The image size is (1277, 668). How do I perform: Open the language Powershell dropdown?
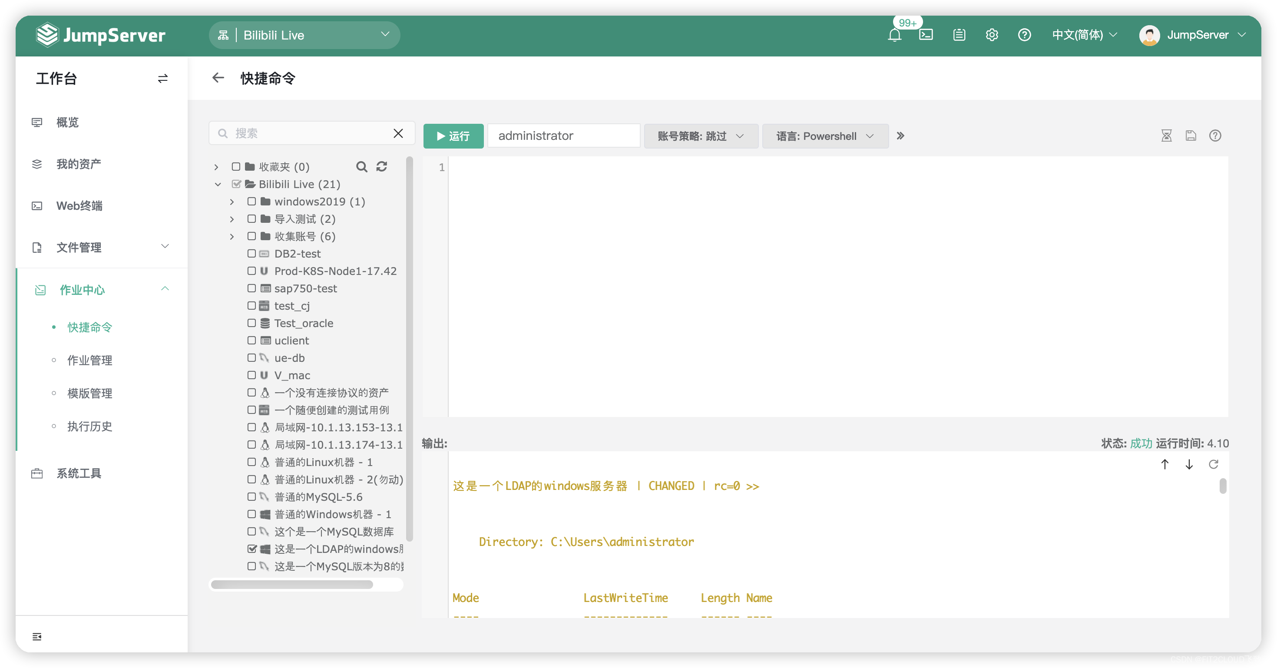(825, 136)
